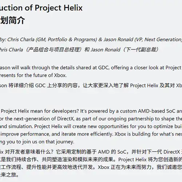182x182 pixels.
Task: Click 'Next Generation' in the italic byline
Action: click(x=163, y=40)
